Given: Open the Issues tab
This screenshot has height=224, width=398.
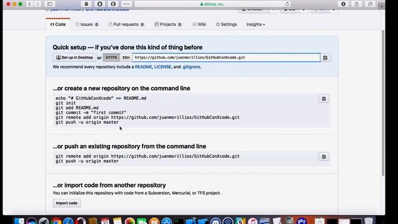Looking at the screenshot, I should coord(86,24).
